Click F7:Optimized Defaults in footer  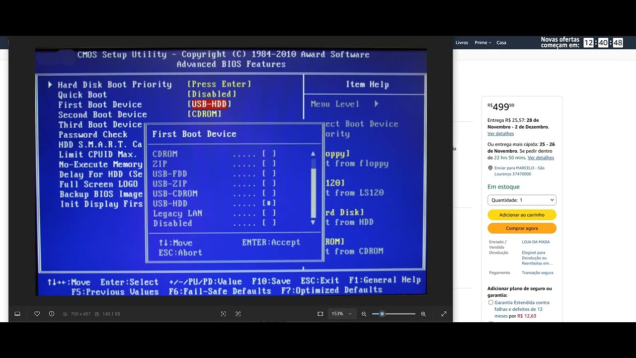(x=332, y=290)
